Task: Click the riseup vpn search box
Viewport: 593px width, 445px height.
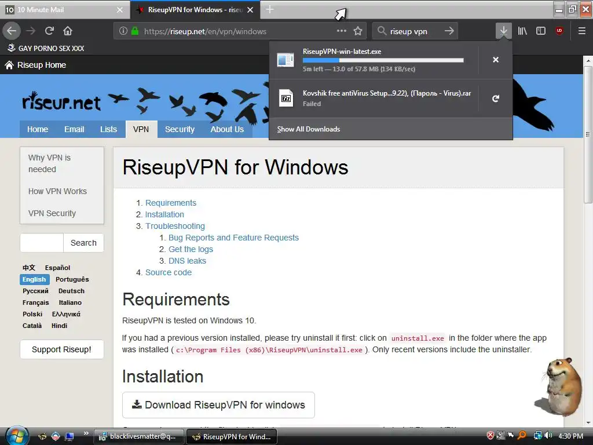Action: [415, 31]
